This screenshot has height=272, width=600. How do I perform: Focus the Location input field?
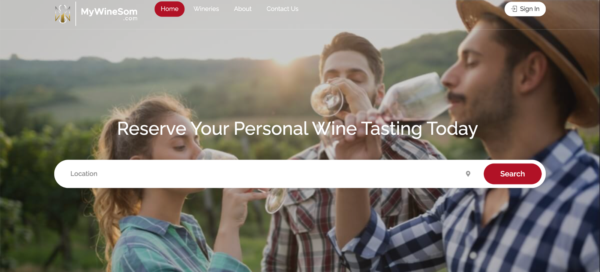pyautogui.click(x=262, y=174)
